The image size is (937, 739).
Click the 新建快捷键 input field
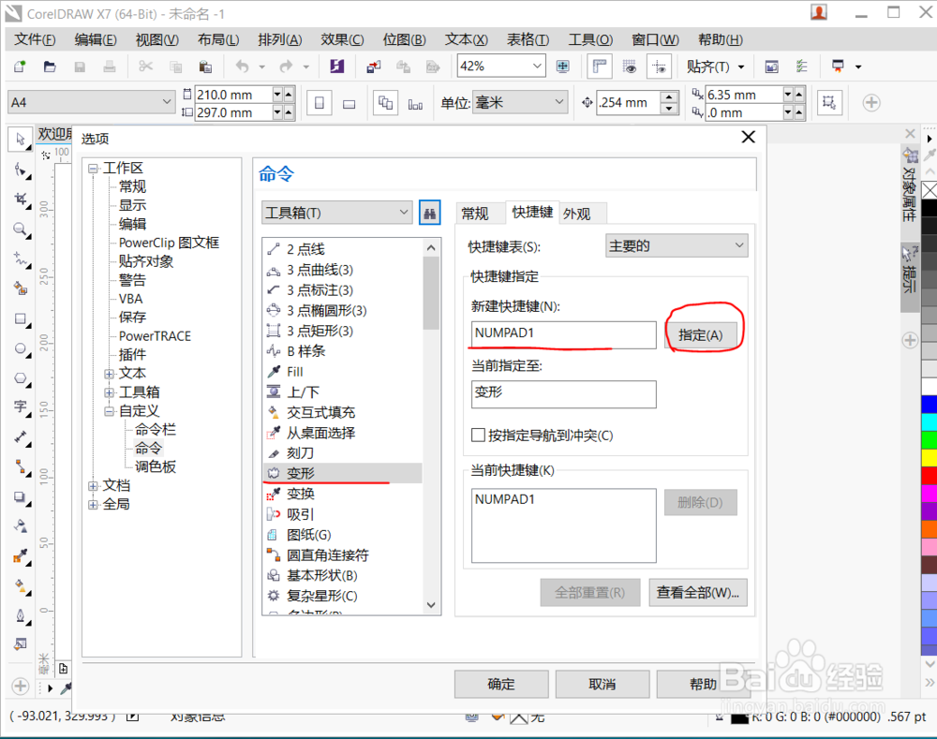[563, 334]
